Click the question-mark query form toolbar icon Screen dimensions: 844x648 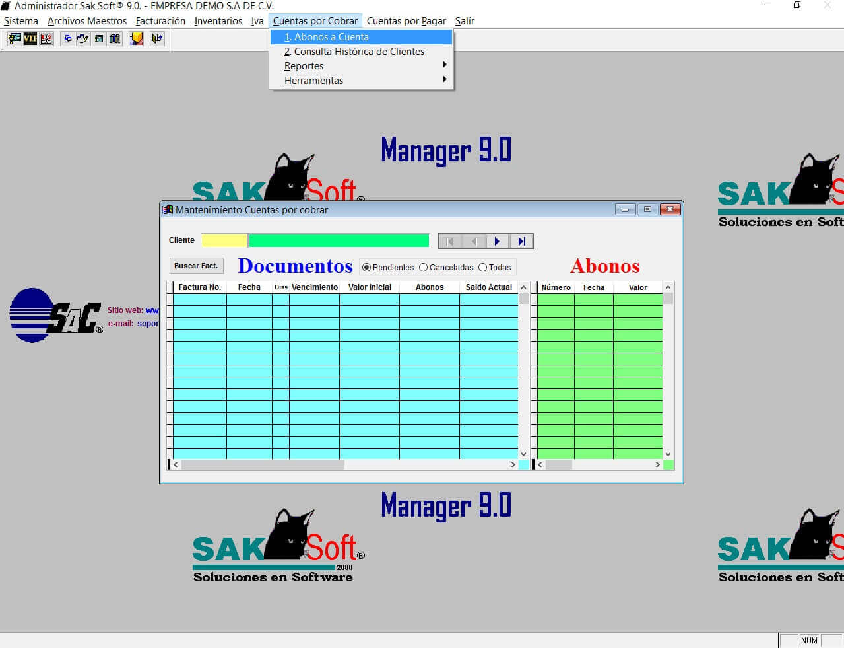[x=15, y=39]
